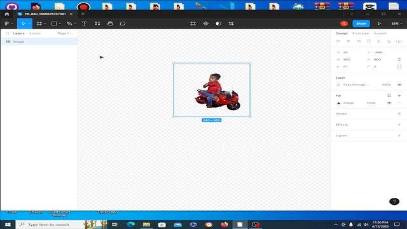Select the FB_IMG file tab
This screenshot has width=407, height=229.
(45, 14)
